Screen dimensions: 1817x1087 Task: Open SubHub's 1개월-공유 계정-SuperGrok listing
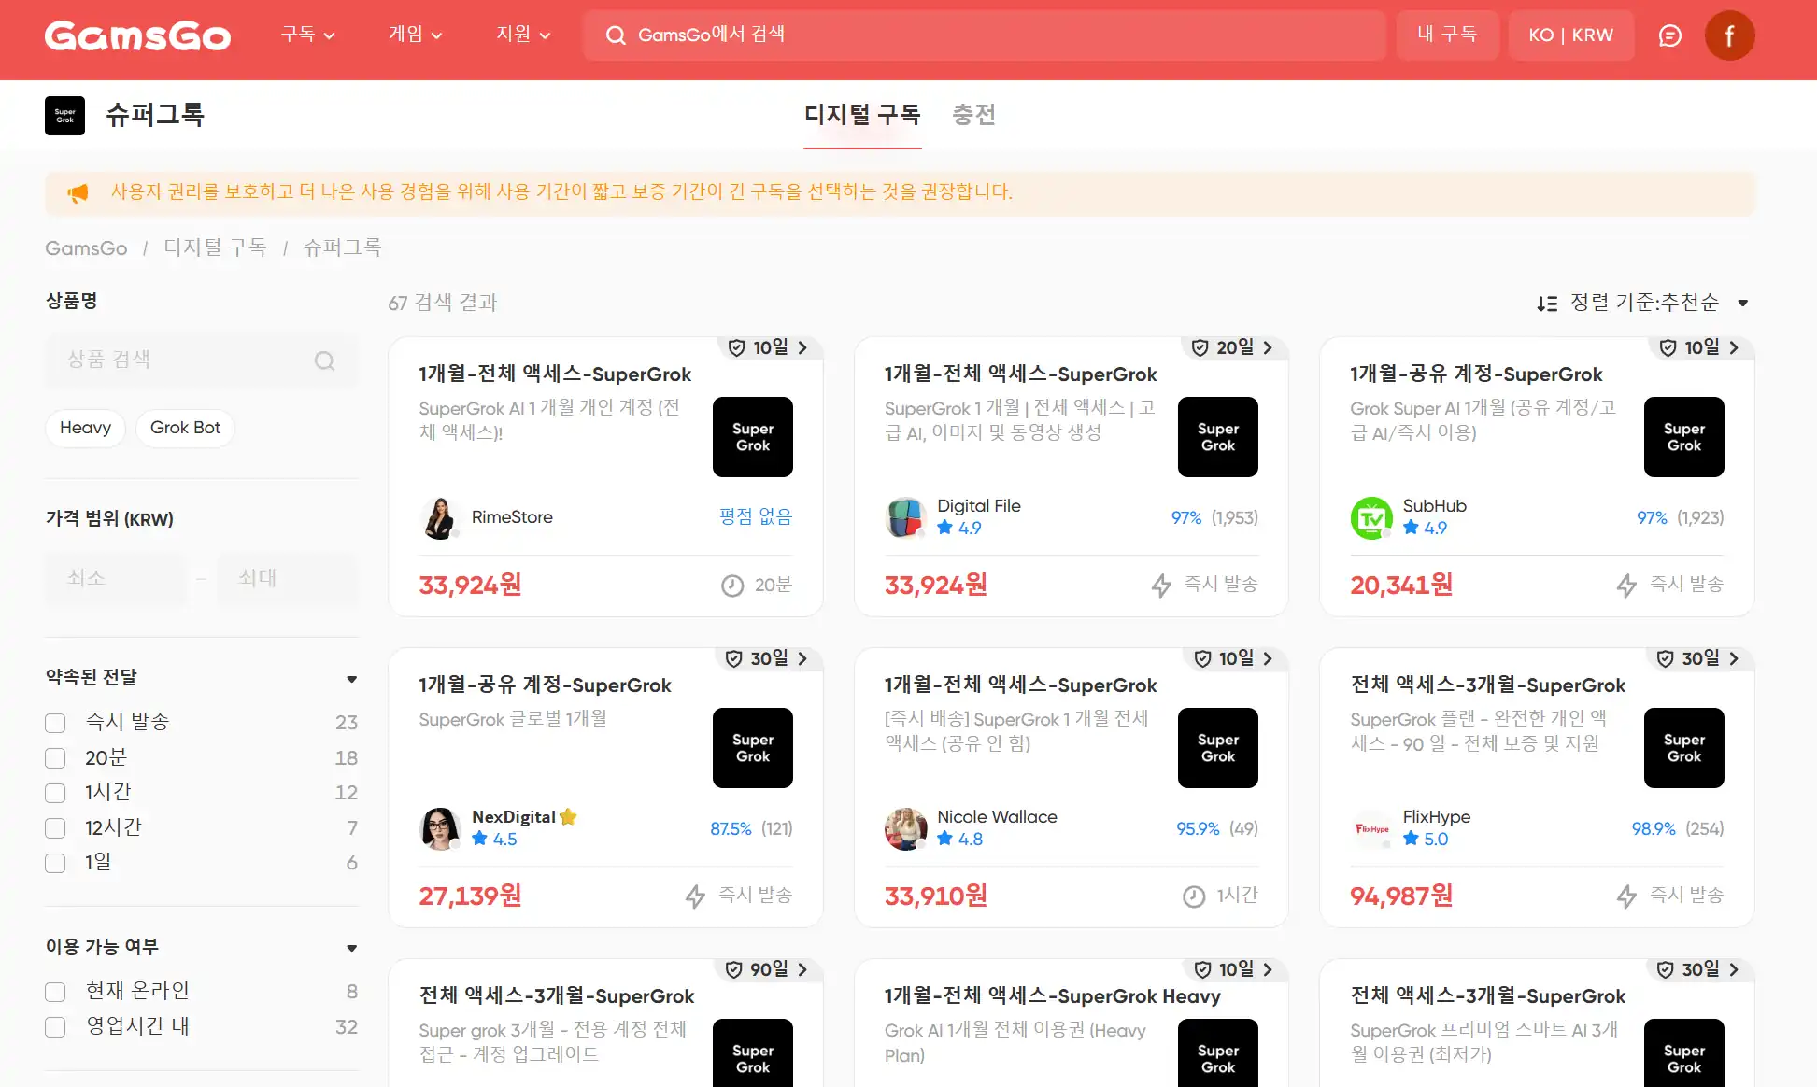[1476, 374]
